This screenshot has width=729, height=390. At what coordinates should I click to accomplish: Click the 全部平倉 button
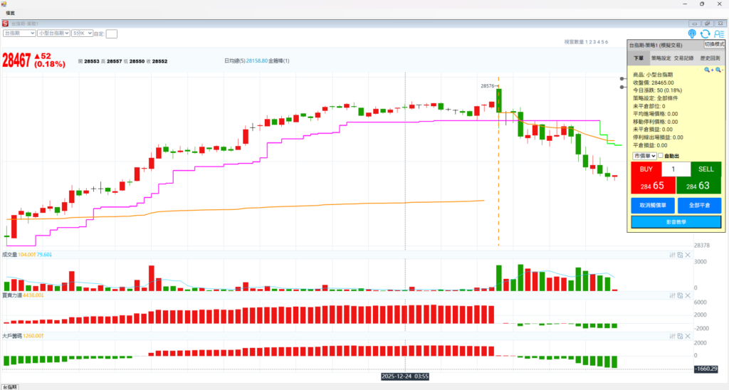tap(699, 205)
